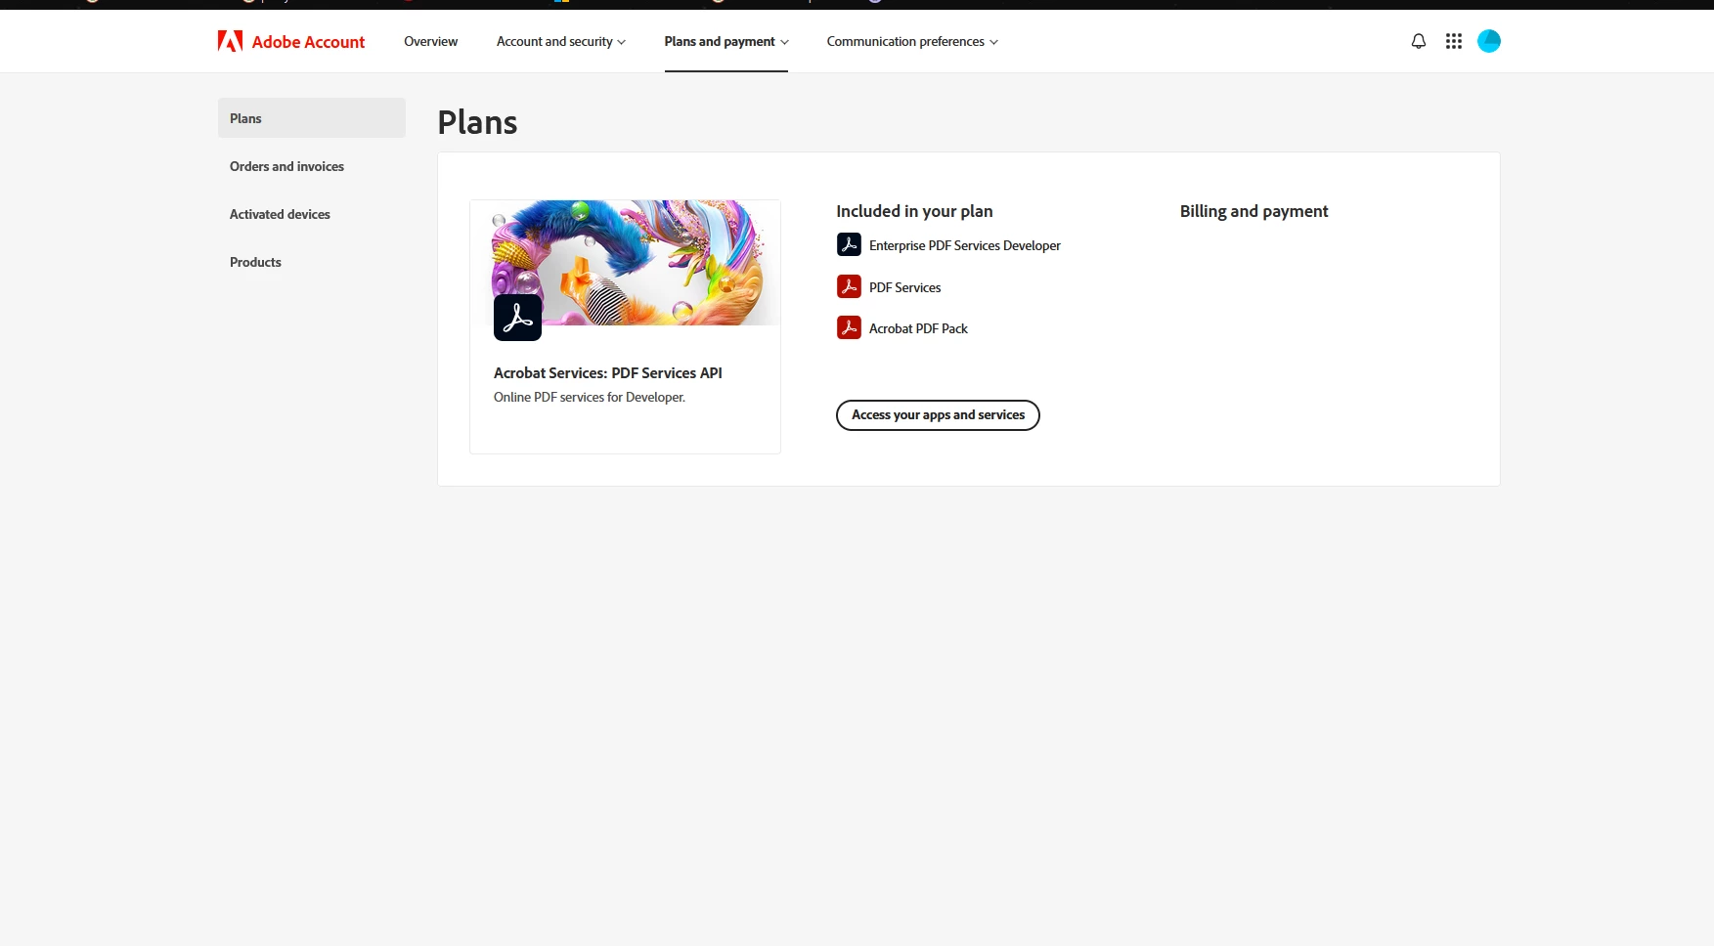Click the Adobe logo icon
1714x946 pixels.
(230, 41)
